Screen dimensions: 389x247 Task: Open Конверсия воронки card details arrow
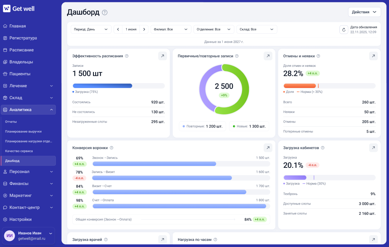268,148
